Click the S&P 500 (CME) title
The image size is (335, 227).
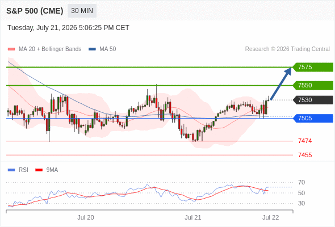click(35, 11)
